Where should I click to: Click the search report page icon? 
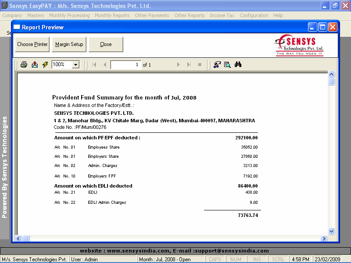(227, 64)
